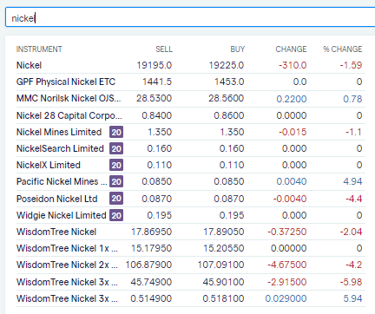Click the 20 badge beside NickelSearch Limited
Viewport: 375px width, 314px height.
pos(116,148)
